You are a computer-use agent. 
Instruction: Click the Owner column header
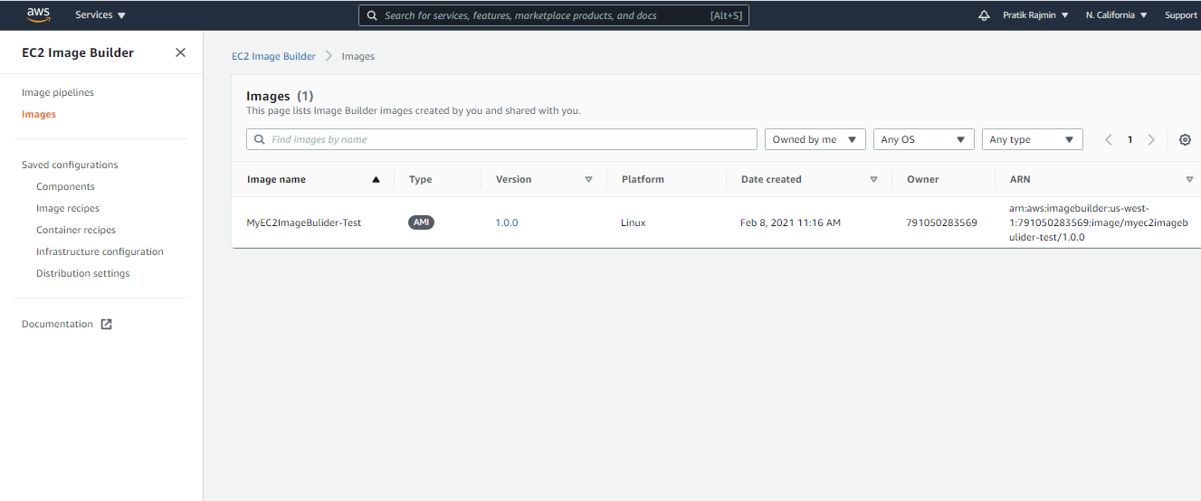pyautogui.click(x=923, y=179)
